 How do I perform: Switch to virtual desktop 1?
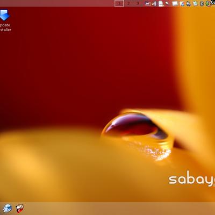point(119,3)
